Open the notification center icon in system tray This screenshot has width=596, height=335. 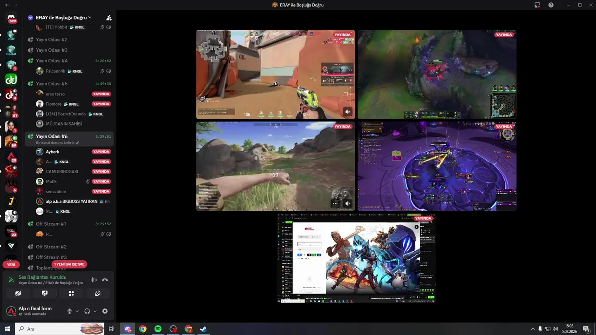point(586,329)
